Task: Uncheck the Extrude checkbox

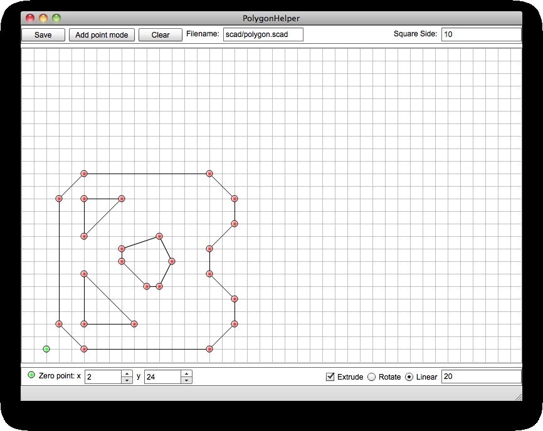Action: [330, 376]
